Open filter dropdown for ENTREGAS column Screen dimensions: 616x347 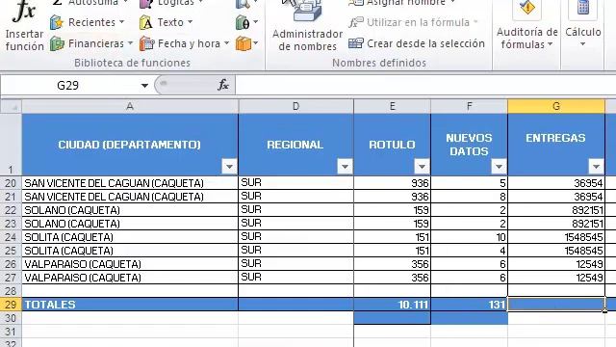[x=596, y=167]
